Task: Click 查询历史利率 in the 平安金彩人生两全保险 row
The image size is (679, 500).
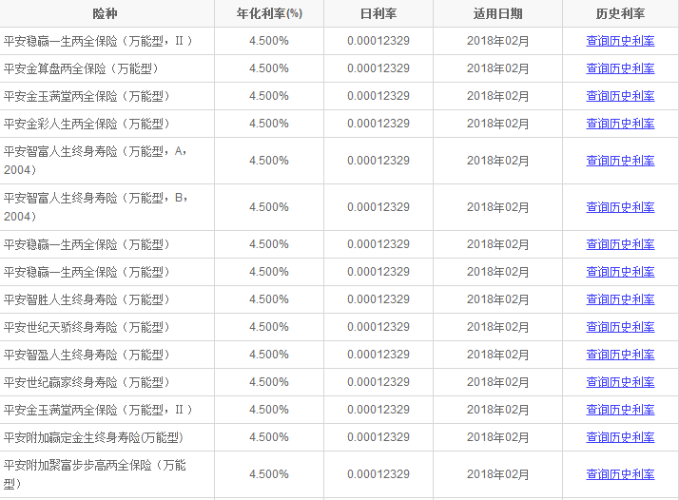Action: 620,124
